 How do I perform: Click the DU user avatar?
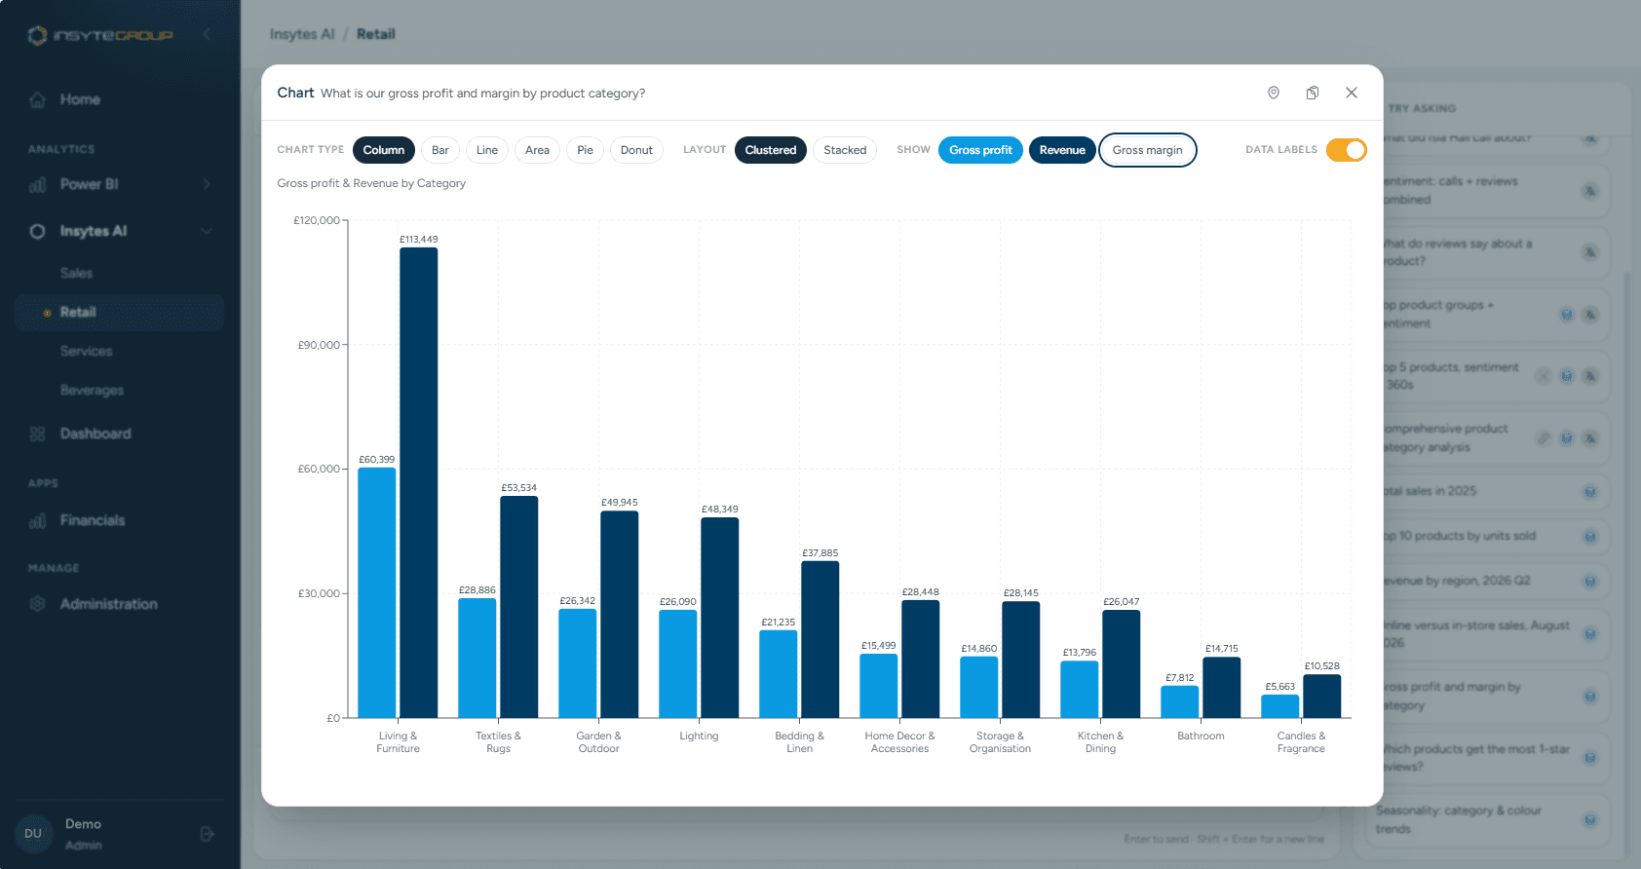coord(33,834)
